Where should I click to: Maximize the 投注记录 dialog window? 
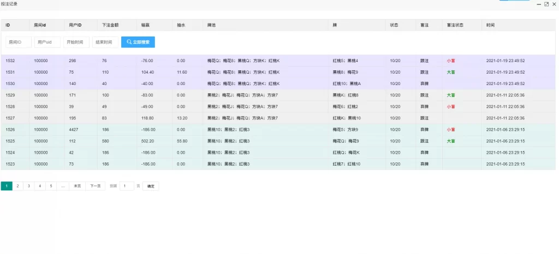coord(546,4)
